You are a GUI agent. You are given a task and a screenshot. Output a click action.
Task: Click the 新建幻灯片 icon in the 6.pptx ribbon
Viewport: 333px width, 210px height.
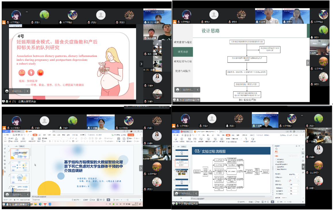pos(32,139)
